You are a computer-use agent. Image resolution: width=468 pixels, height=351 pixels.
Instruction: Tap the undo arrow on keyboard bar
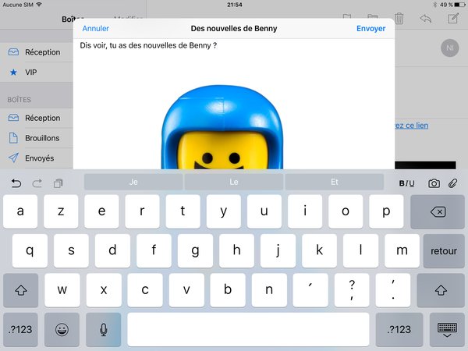click(x=16, y=183)
